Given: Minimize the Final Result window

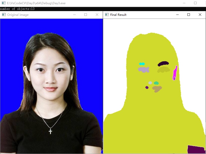Looking at the screenshot, I should coord(177,15).
